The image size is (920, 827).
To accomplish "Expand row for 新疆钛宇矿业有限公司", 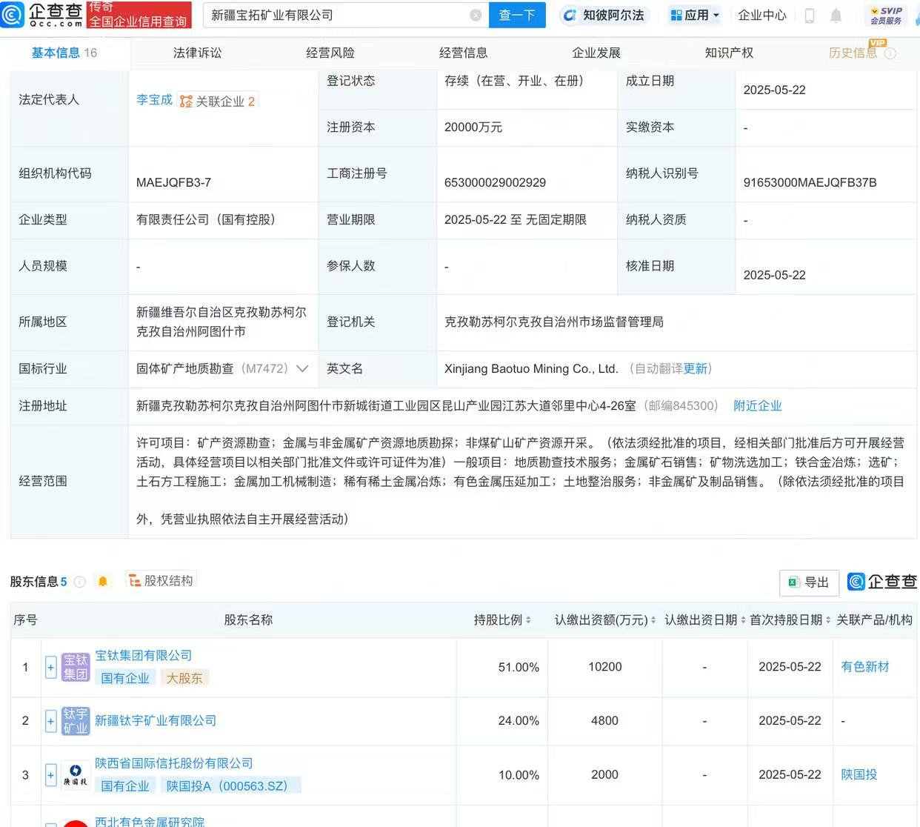I will pyautogui.click(x=50, y=721).
